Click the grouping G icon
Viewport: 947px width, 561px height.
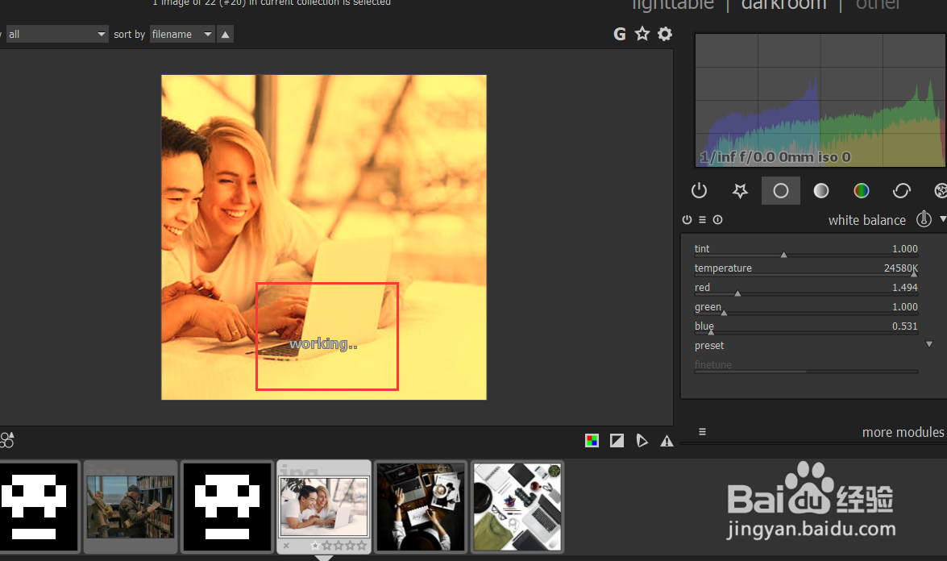(620, 35)
